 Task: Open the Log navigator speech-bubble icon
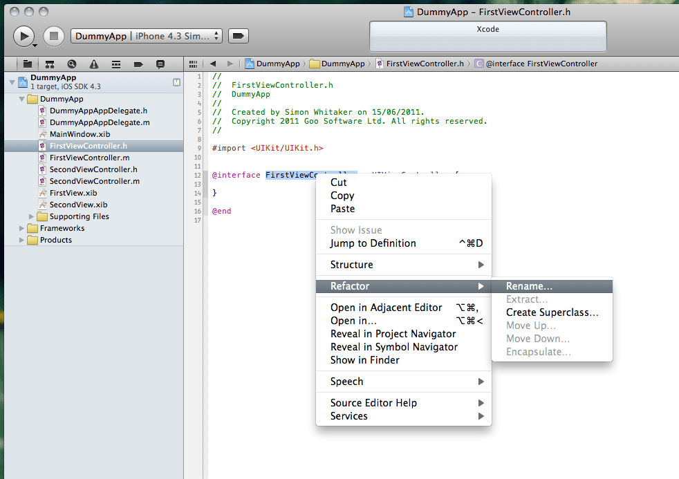click(x=160, y=64)
